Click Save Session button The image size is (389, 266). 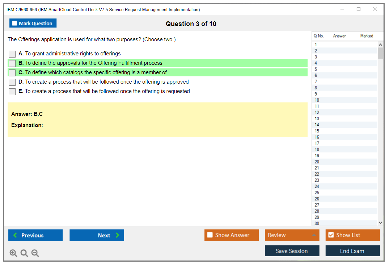point(292,251)
